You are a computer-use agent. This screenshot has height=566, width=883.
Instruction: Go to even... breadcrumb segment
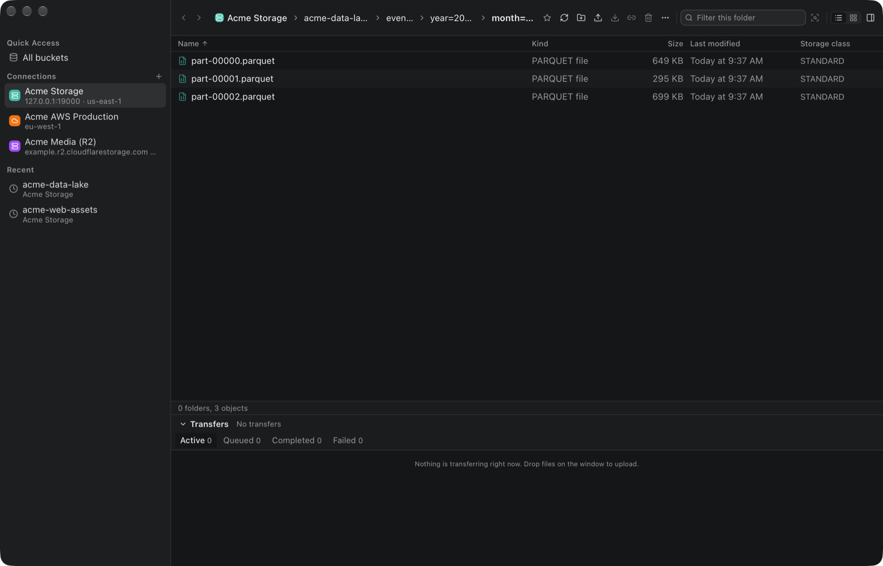(400, 18)
